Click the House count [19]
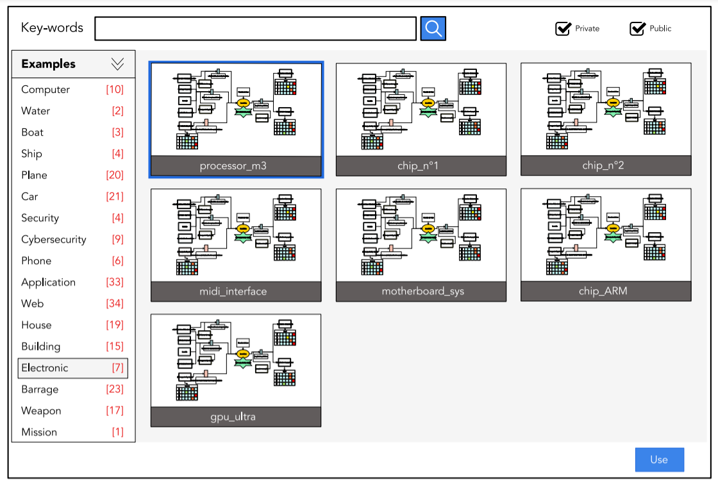718x484 pixels. click(x=115, y=324)
